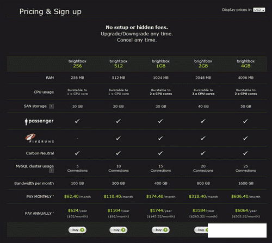This screenshot has width=272, height=243.
Task: Click the MySQL cluster usage help icon
Action: 52,171
